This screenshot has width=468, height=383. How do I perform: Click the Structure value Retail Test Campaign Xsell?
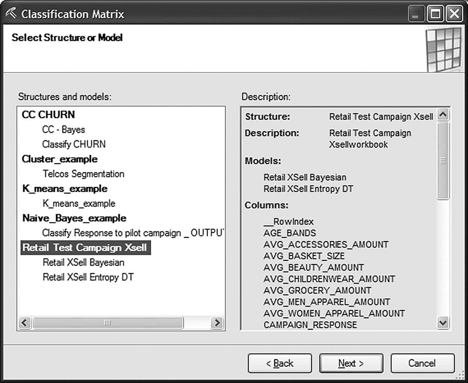(381, 117)
